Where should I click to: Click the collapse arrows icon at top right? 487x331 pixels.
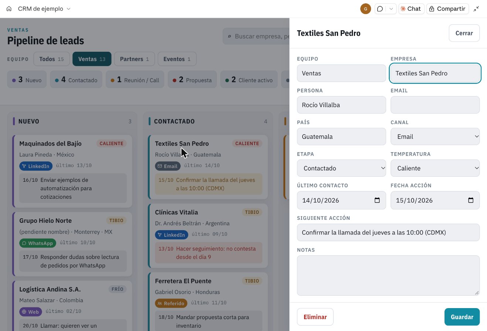476,8
